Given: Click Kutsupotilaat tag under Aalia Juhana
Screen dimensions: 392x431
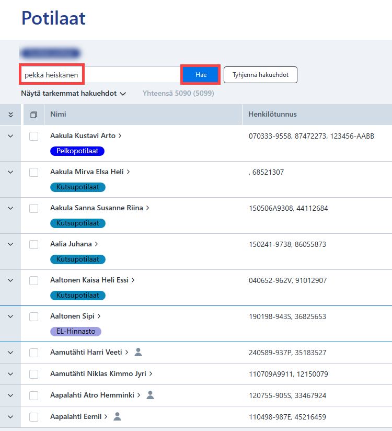Looking at the screenshot, I should pos(78,259).
